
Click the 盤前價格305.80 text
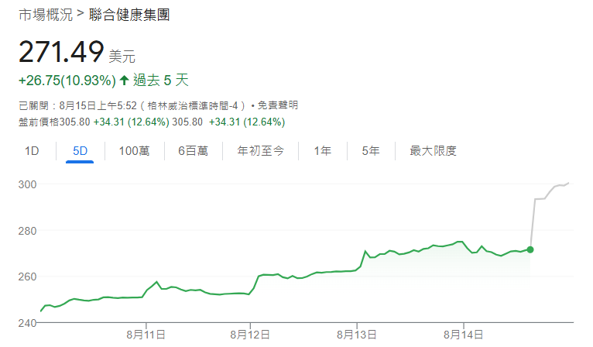[x=54, y=122]
